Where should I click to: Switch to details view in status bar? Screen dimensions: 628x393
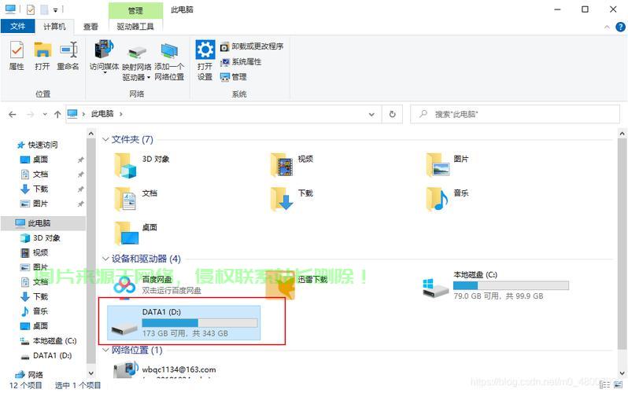pos(604,385)
